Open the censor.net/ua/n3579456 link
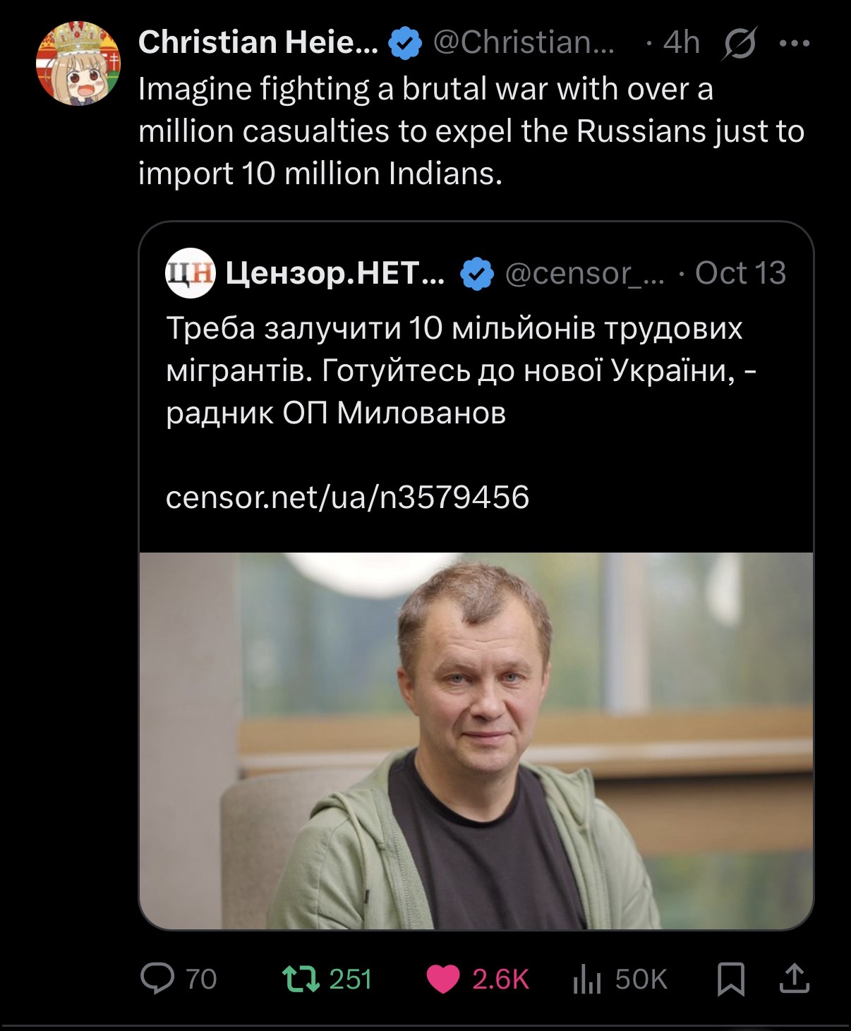This screenshot has width=851, height=1031. [347, 497]
